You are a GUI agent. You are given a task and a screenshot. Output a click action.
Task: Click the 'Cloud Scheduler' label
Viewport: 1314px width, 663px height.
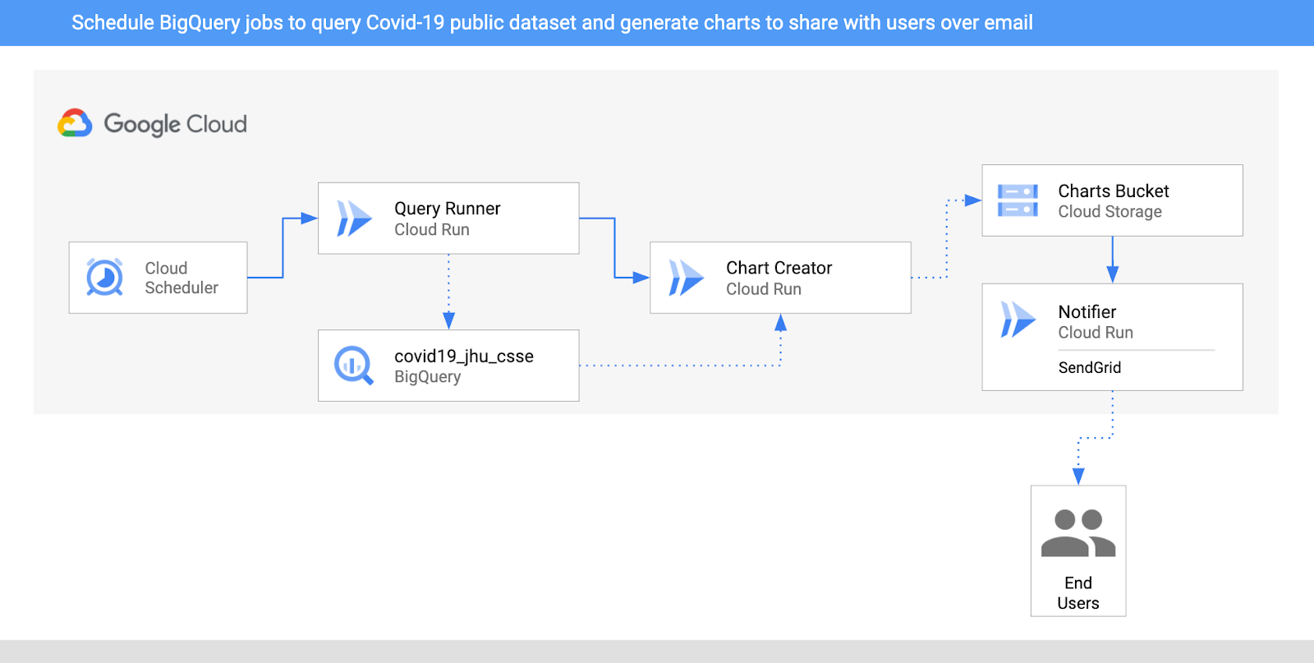(181, 278)
